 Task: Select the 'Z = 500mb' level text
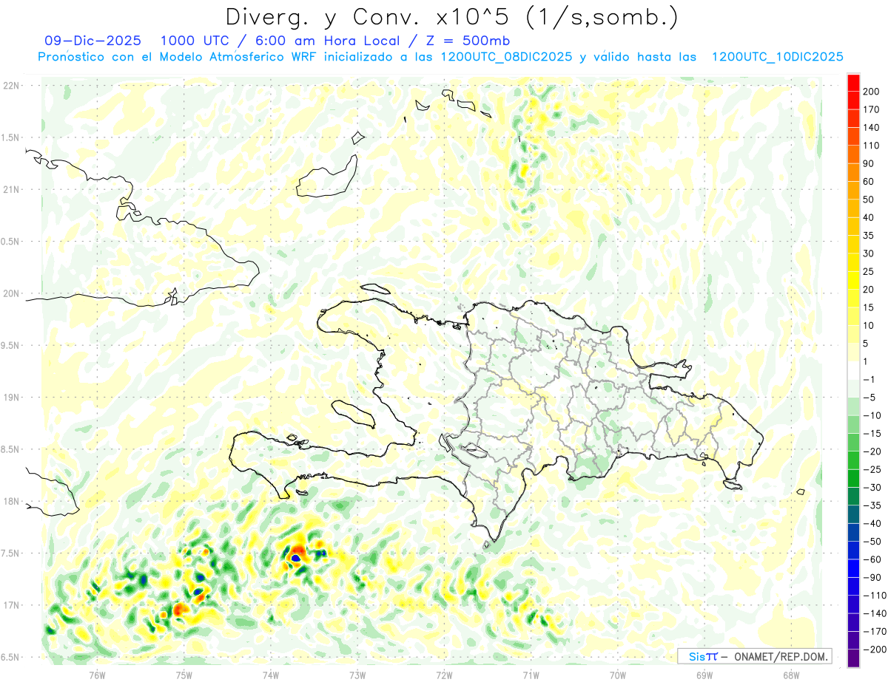click(x=462, y=41)
